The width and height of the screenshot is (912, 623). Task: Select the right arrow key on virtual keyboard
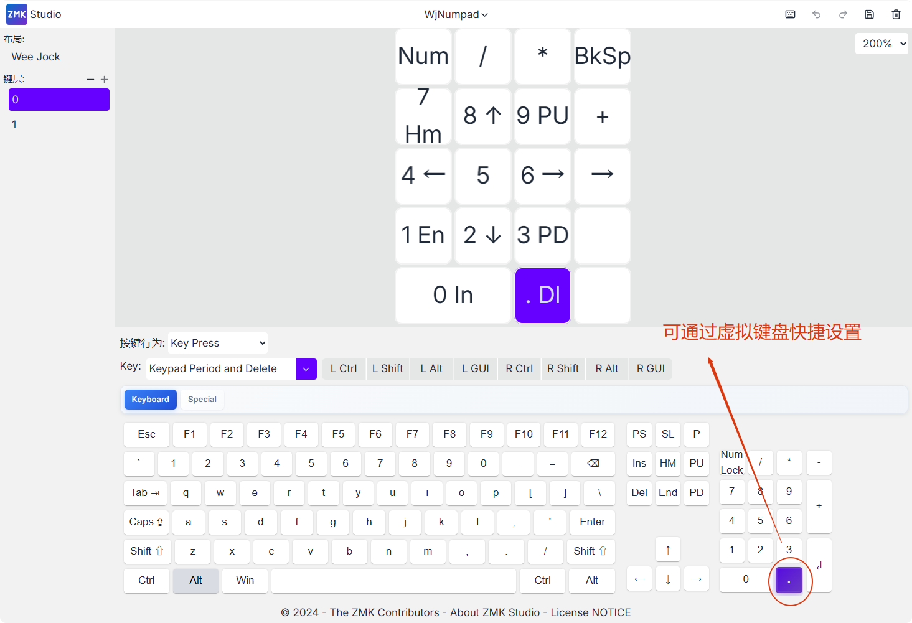click(x=697, y=579)
